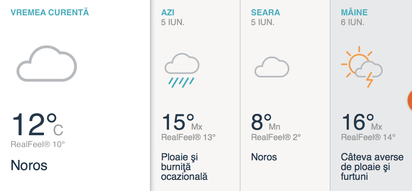
Task: Open the Ploaie şi burniţă ocazională description
Action: click(x=184, y=167)
